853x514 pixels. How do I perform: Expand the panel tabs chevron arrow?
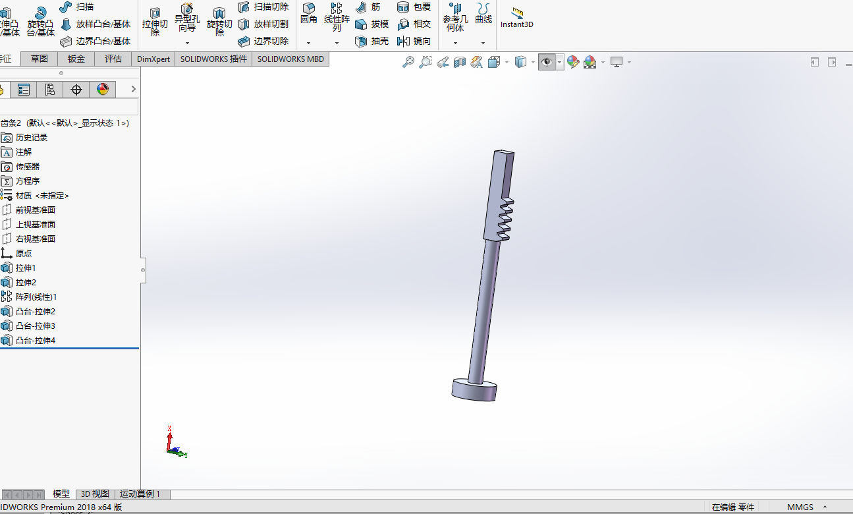pyautogui.click(x=133, y=89)
